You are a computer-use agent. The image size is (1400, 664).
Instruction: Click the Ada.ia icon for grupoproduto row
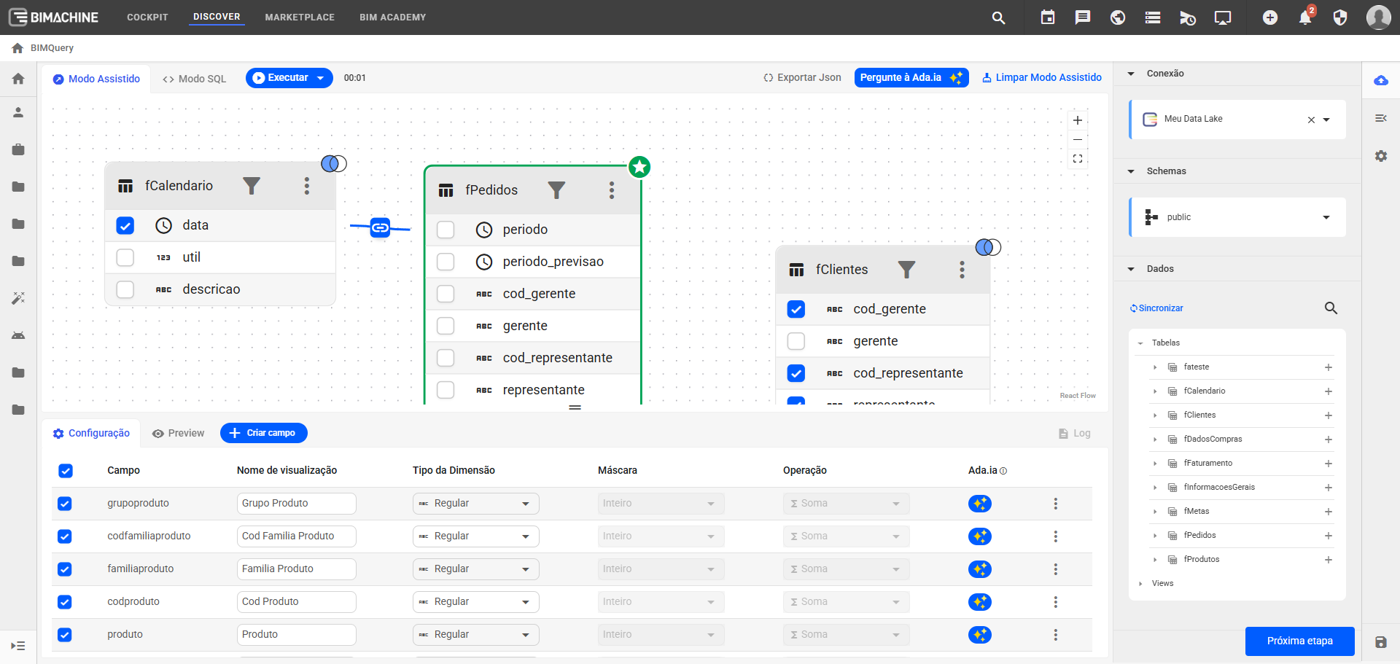point(979,504)
